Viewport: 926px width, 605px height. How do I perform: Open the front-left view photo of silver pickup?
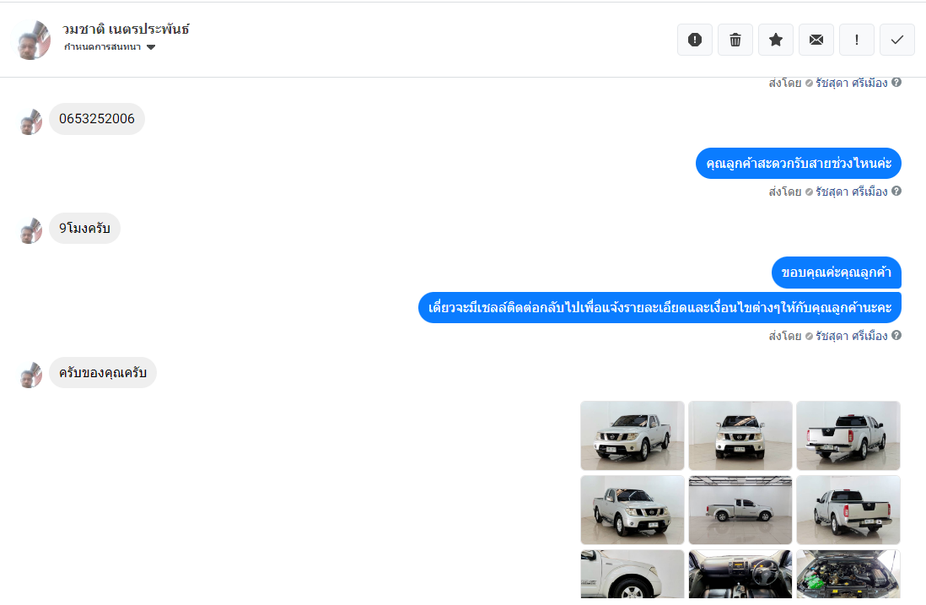click(633, 435)
